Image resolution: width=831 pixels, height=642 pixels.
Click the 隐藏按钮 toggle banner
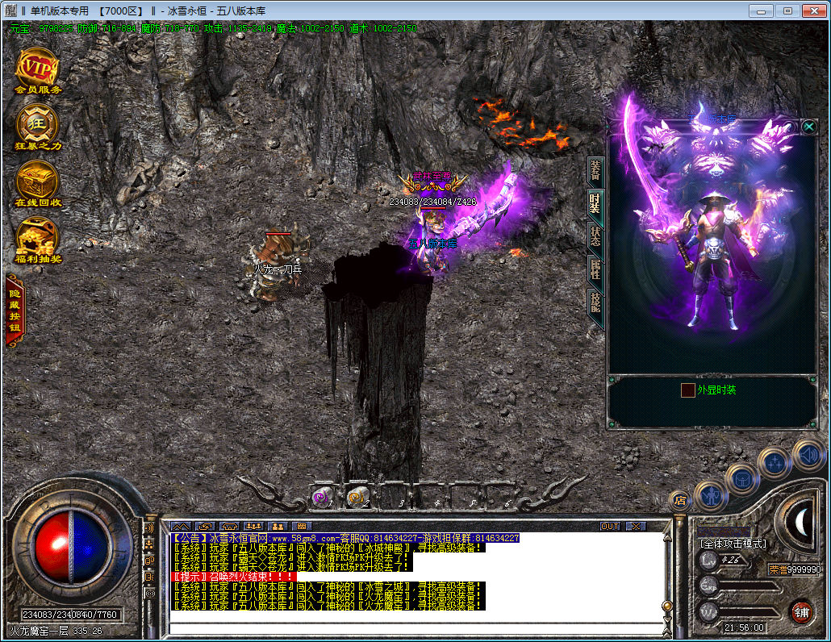[x=15, y=311]
